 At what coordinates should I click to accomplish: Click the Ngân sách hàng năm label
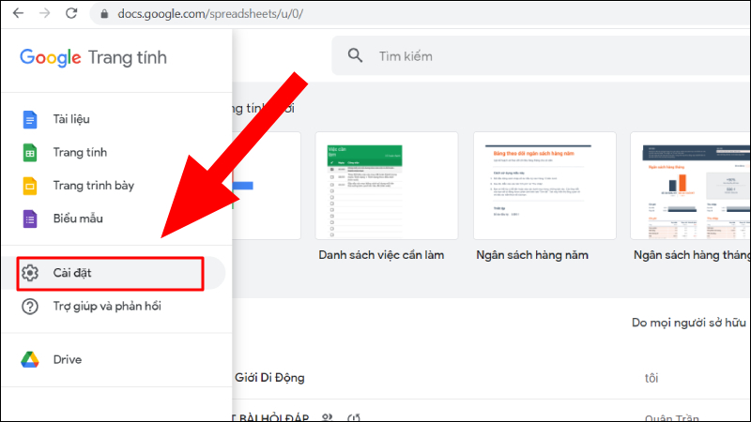[x=532, y=255]
